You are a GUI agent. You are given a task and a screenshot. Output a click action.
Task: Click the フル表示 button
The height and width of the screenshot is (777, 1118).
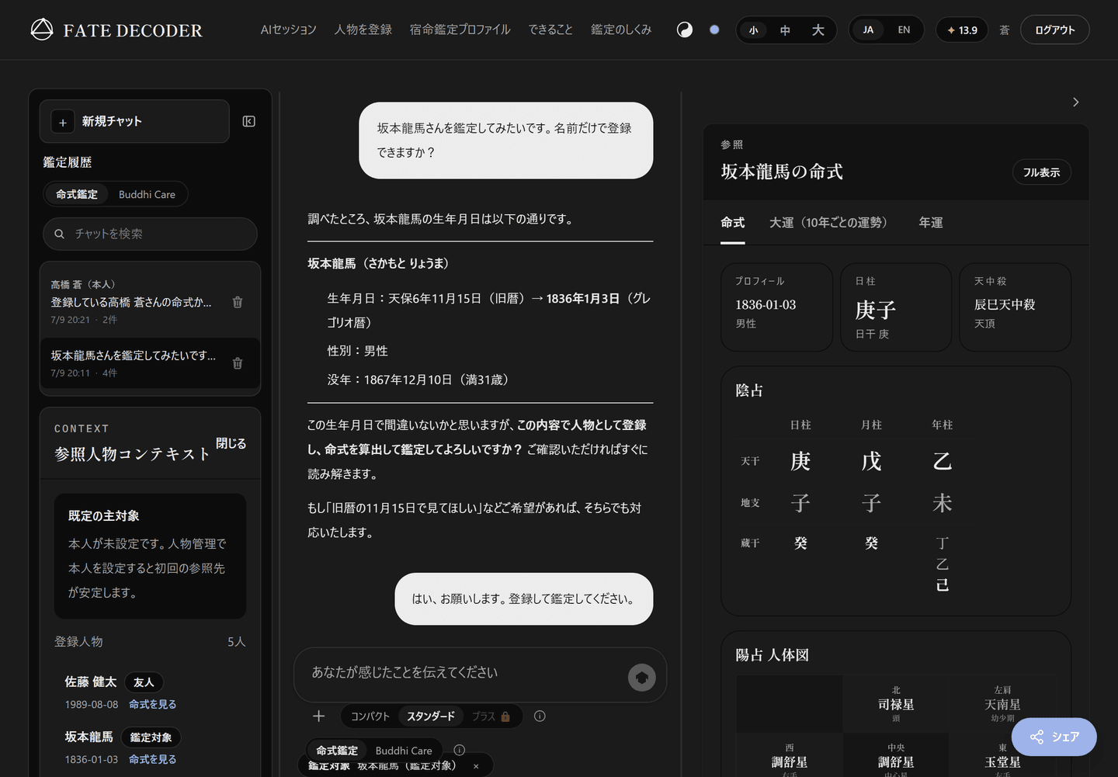coord(1041,172)
